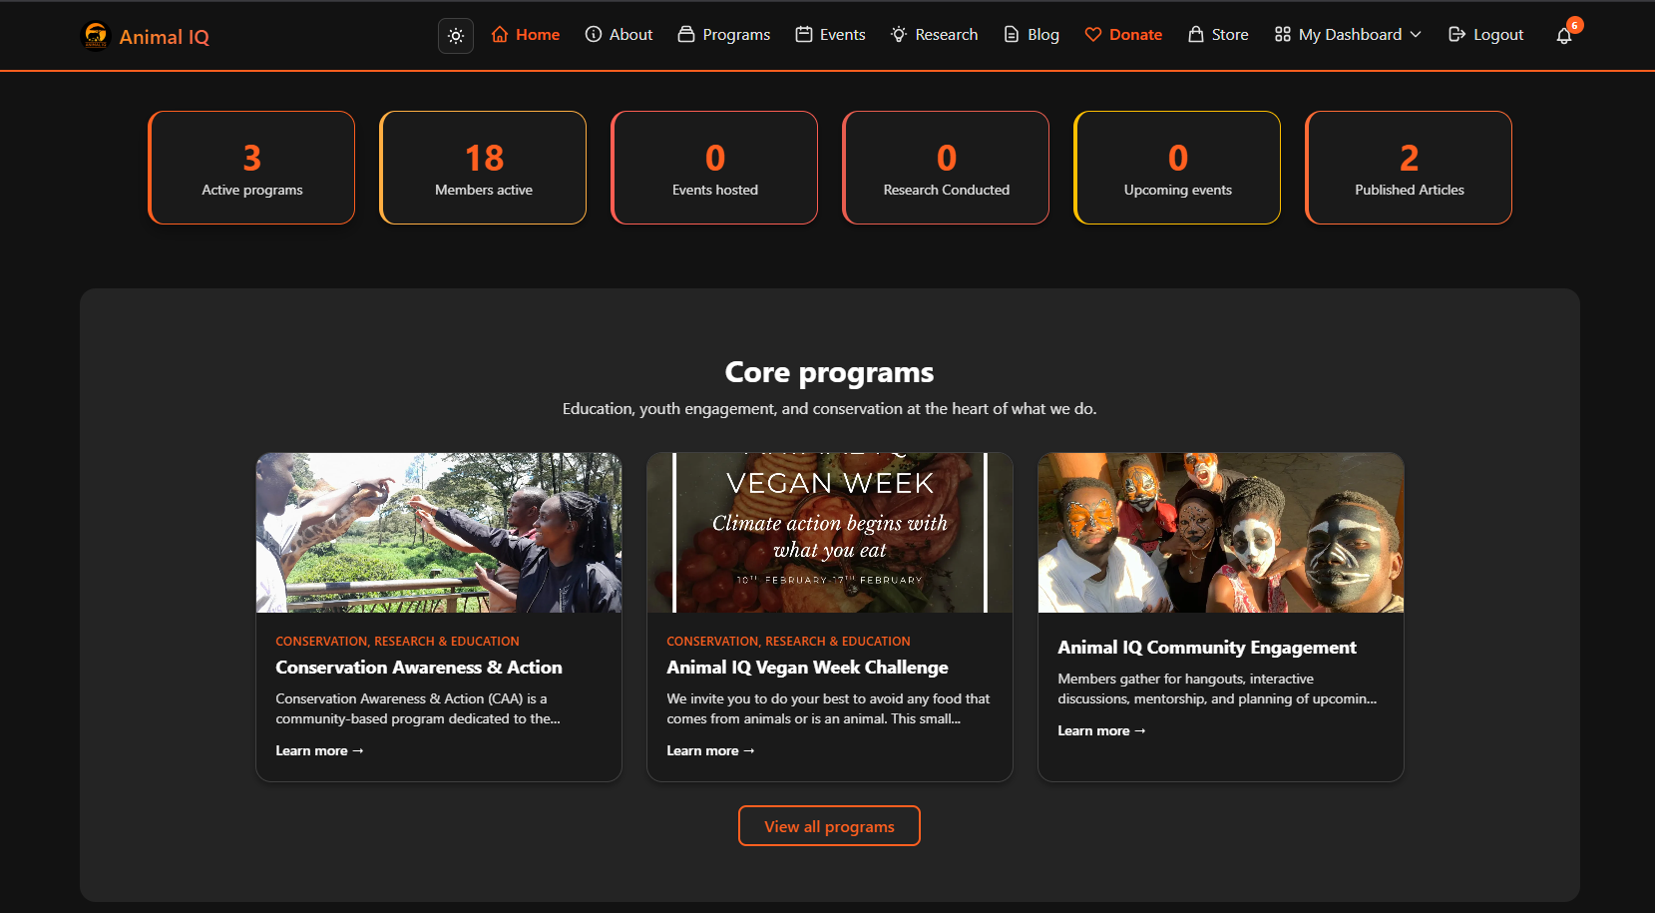Click the Research Conducted stat card
The image size is (1655, 913).
coord(946,168)
